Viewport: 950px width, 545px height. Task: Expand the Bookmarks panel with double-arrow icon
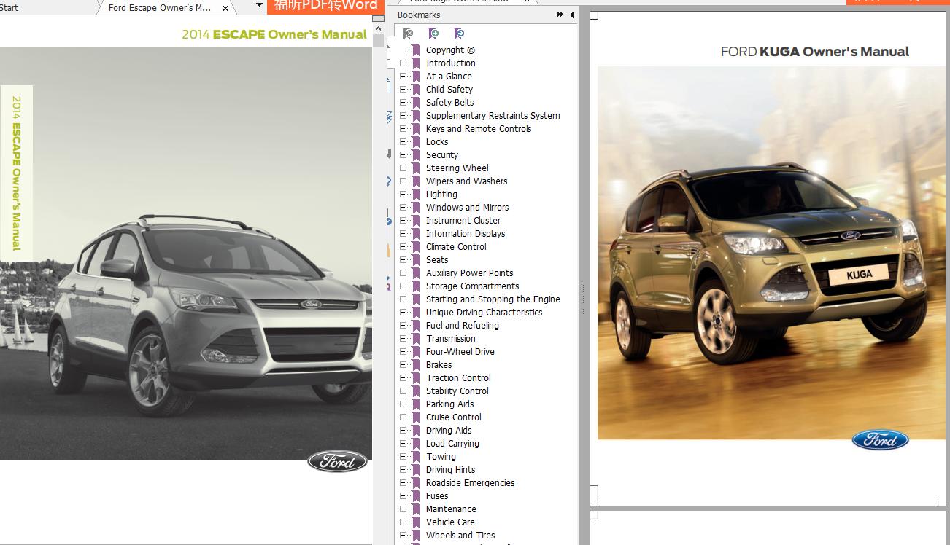pyautogui.click(x=560, y=15)
